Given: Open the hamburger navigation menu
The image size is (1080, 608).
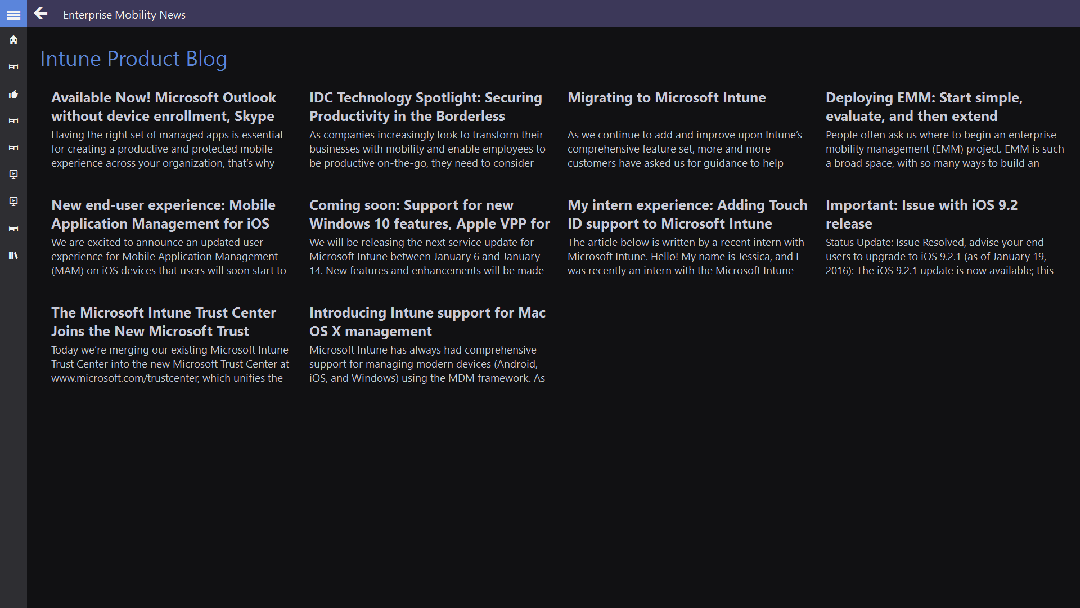Looking at the screenshot, I should [x=13, y=15].
